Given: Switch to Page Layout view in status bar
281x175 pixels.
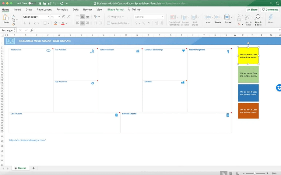Looking at the screenshot, I should click(231, 173).
